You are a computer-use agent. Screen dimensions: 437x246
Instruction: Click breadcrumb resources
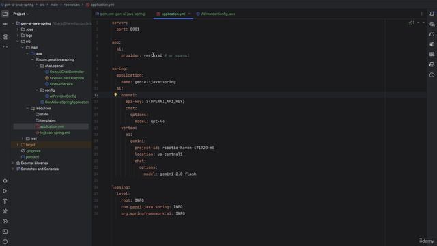point(72,5)
